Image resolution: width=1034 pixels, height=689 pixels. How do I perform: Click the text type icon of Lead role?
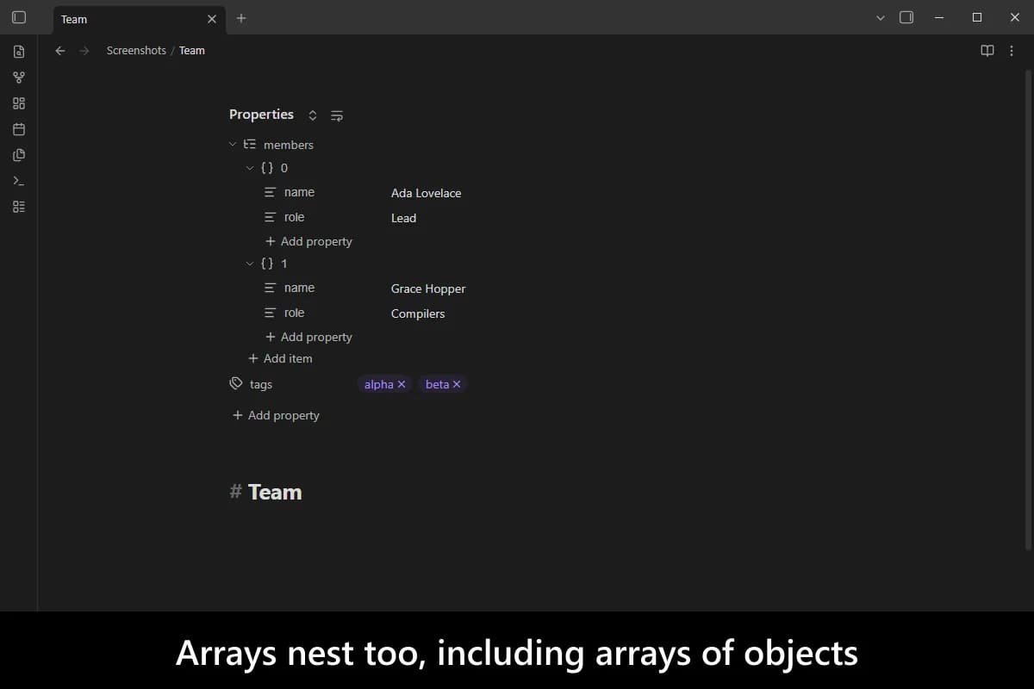[271, 217]
